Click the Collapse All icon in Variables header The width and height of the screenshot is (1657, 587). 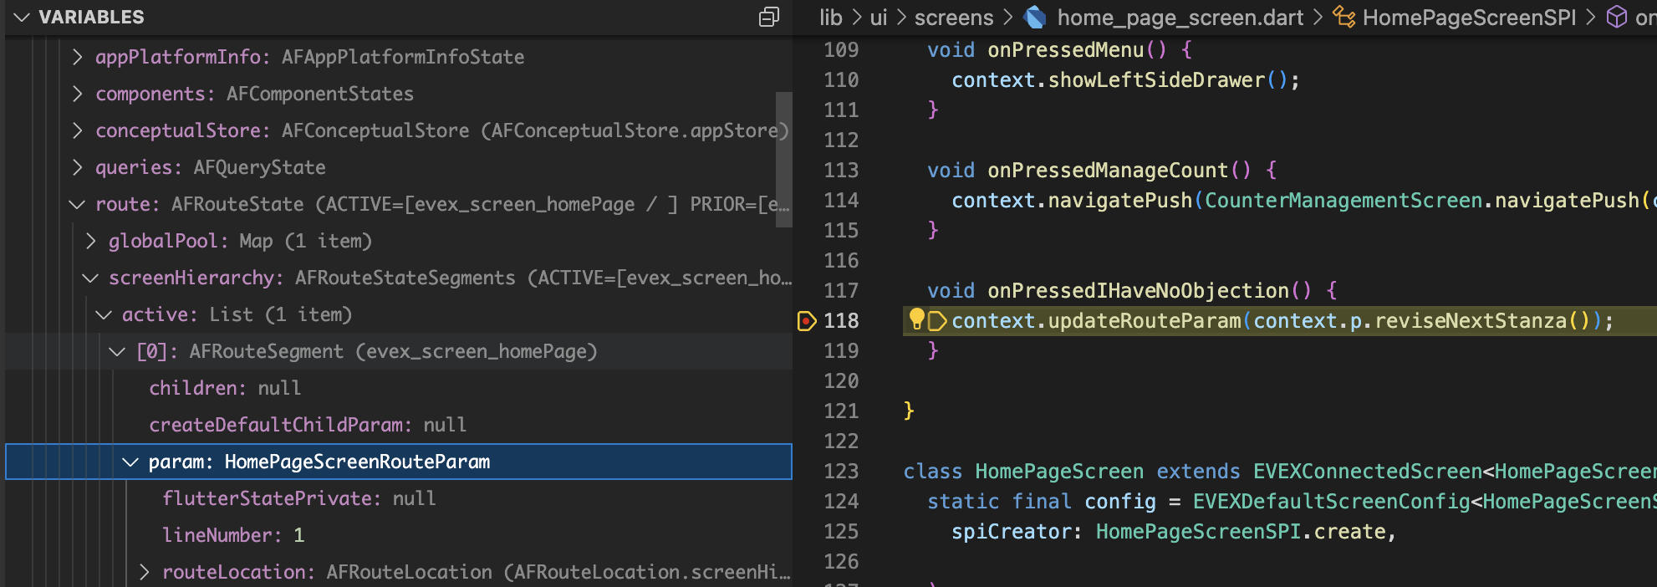pos(768,18)
